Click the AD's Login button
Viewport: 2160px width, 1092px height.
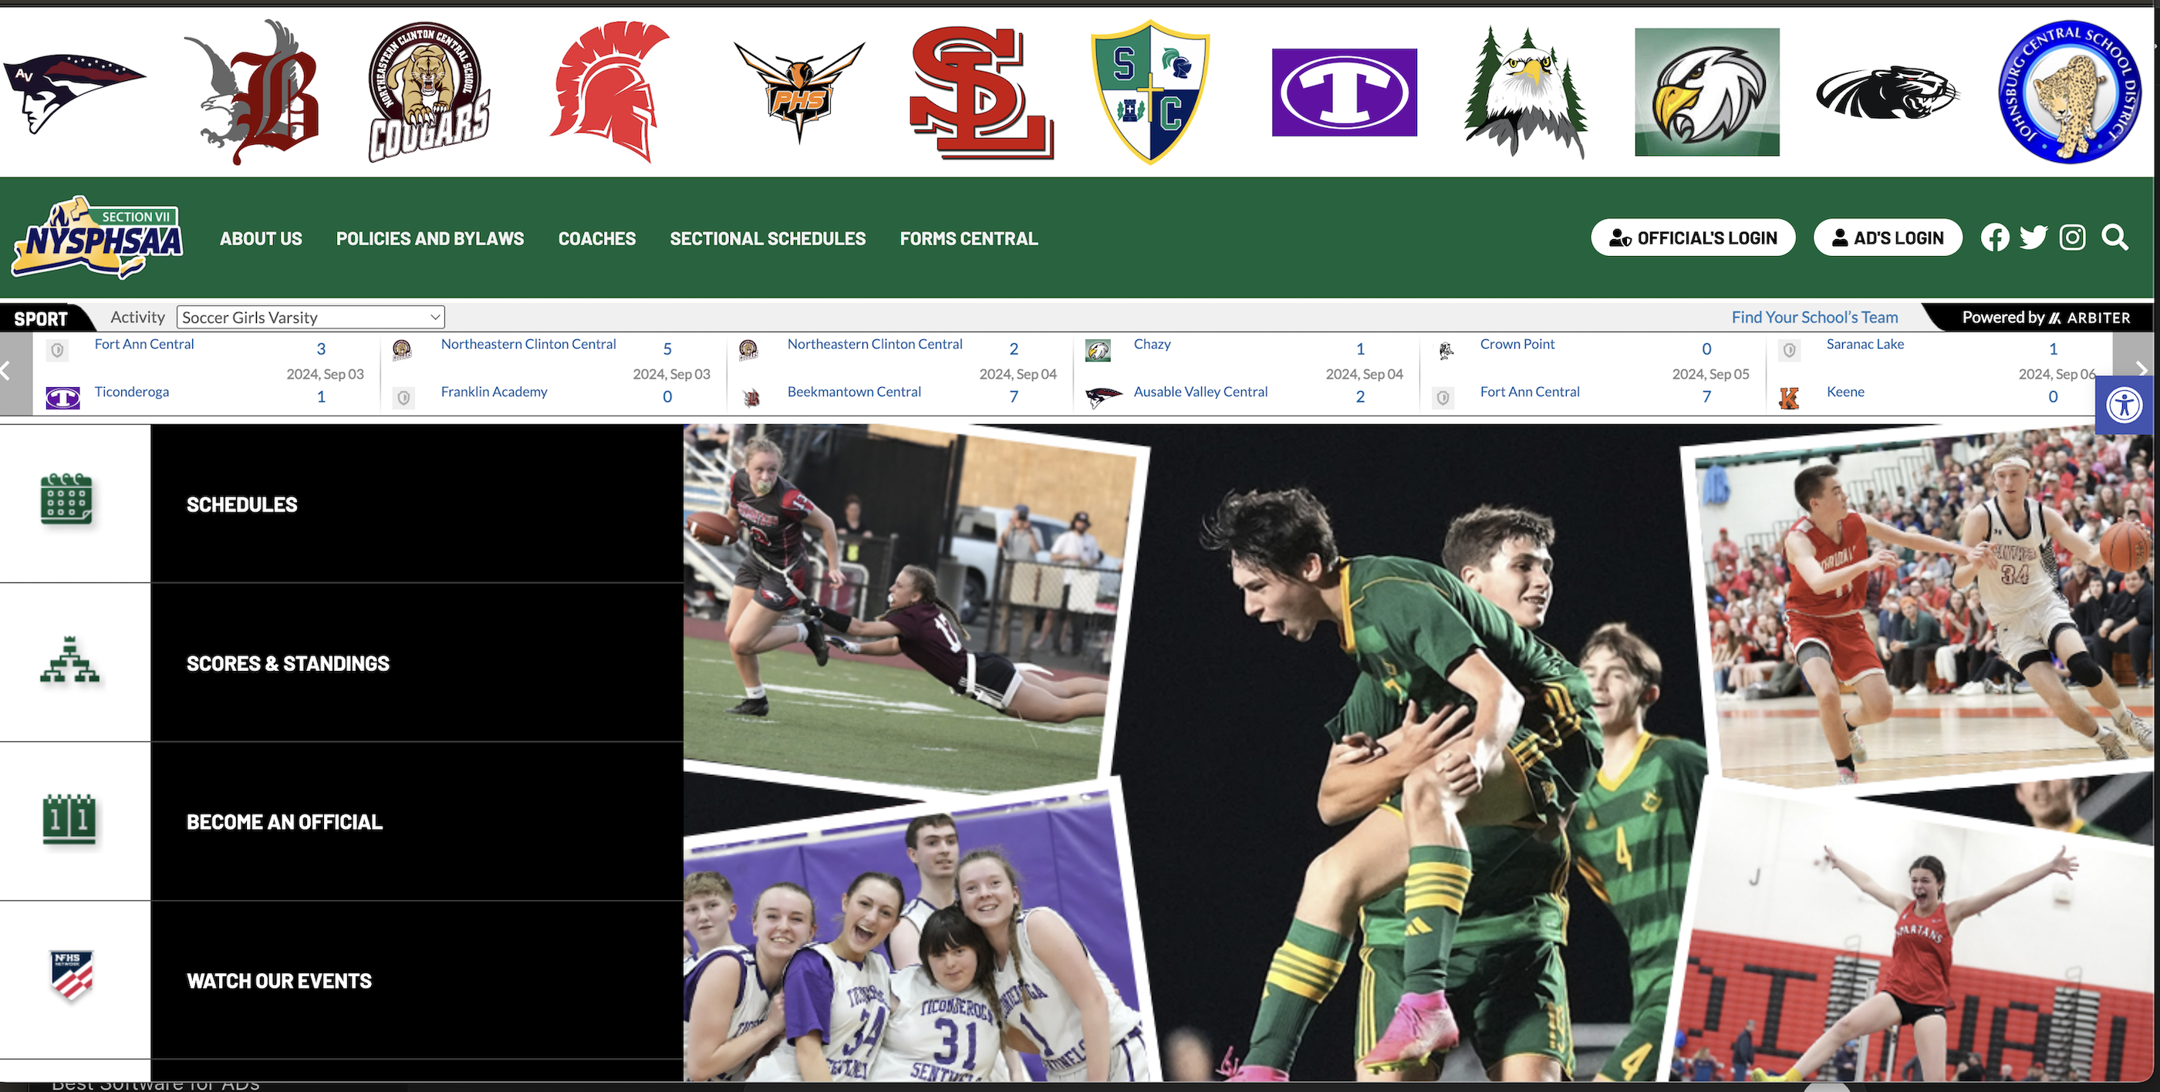(x=1888, y=238)
